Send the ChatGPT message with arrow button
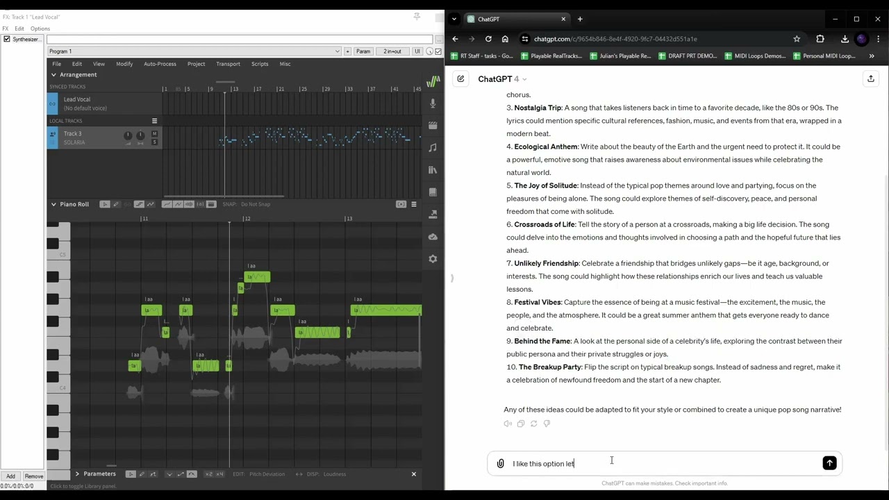The width and height of the screenshot is (889, 500). tap(829, 463)
